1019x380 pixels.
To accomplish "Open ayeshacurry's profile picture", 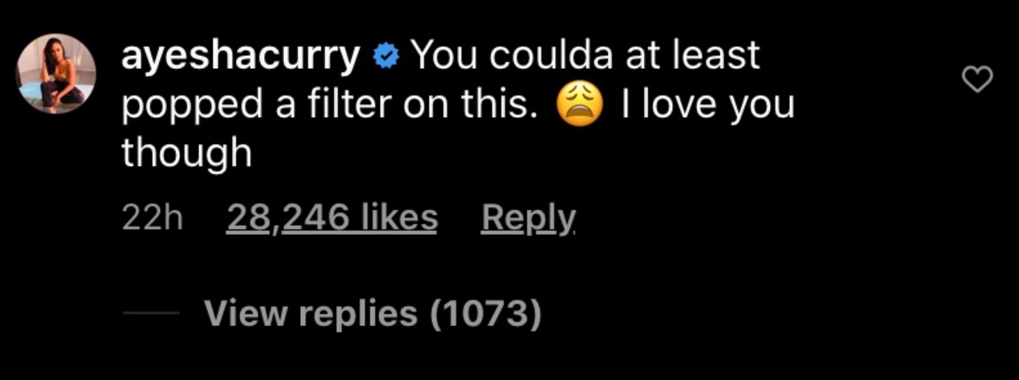I will [x=56, y=74].
